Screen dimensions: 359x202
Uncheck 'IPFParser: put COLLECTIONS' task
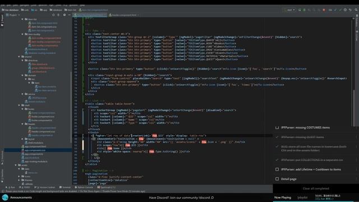pos(277,160)
